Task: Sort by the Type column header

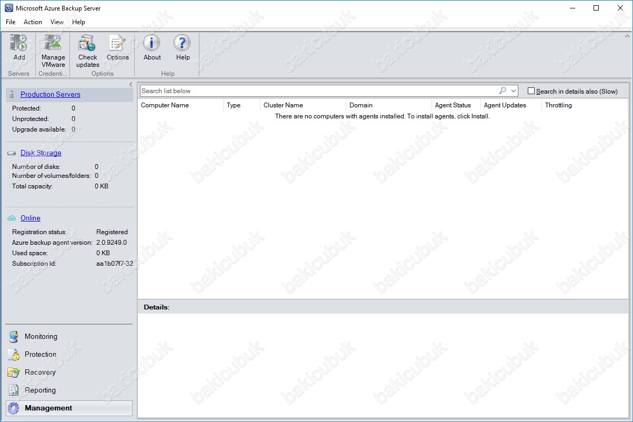Action: (242, 105)
